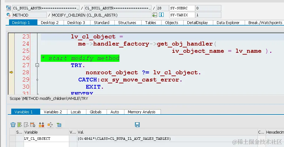Click the blue information icon
This screenshot has width=284, height=147.
tap(161, 15)
